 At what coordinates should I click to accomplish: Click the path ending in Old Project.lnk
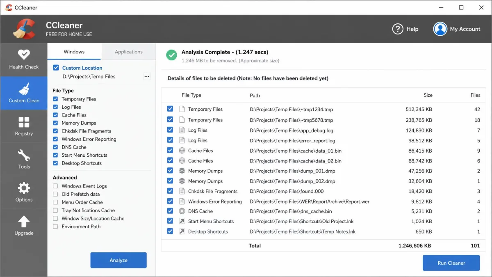[301, 222]
